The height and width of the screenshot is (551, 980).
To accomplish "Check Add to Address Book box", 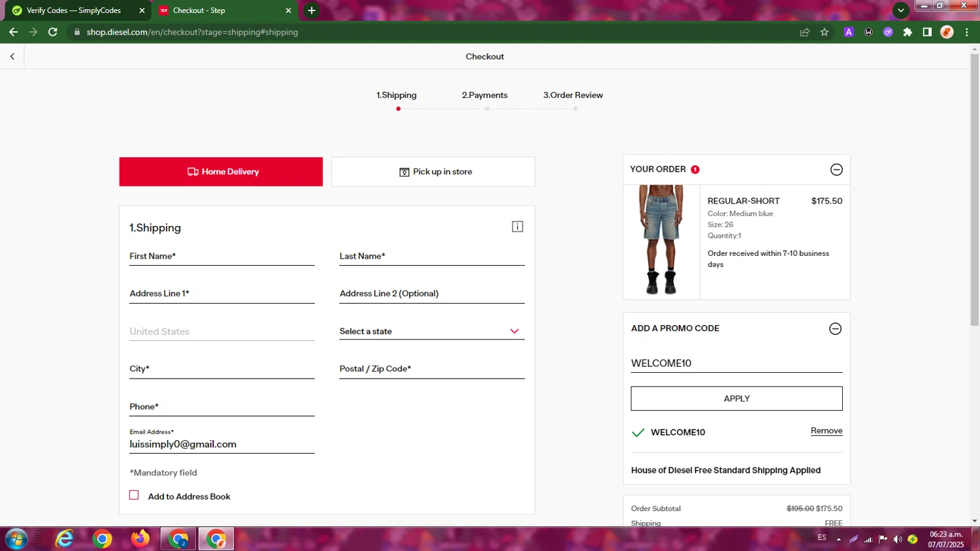I will tap(134, 496).
